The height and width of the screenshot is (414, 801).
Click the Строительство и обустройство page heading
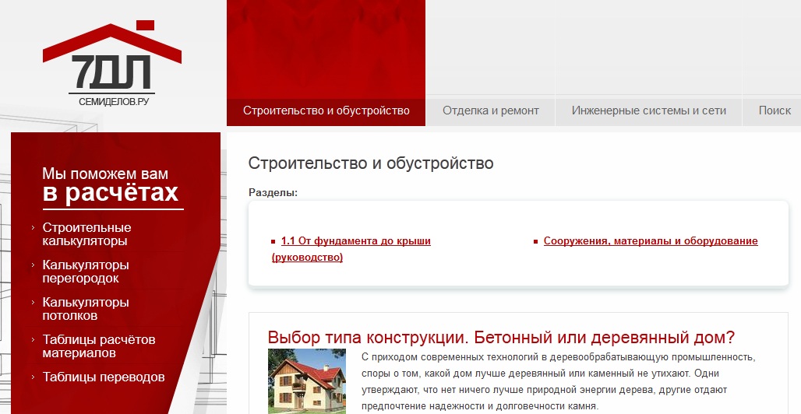pos(371,163)
